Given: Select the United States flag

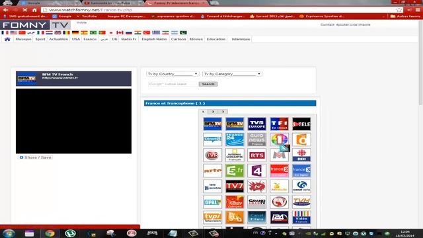Looking at the screenshot, I should pos(13,32).
